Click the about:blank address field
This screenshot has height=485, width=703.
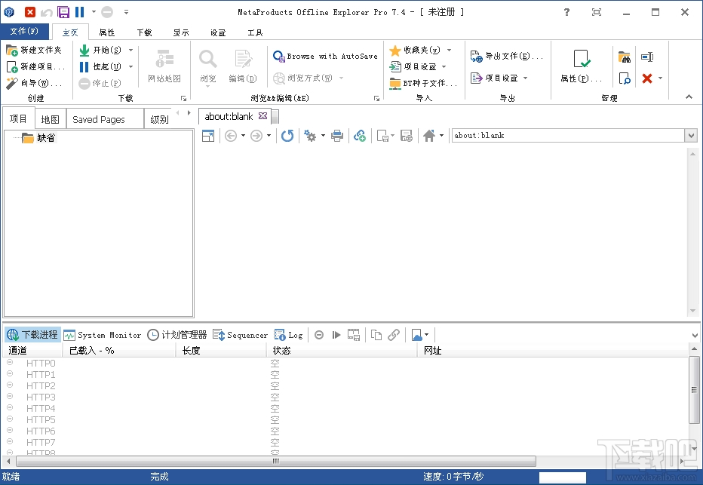click(x=568, y=135)
